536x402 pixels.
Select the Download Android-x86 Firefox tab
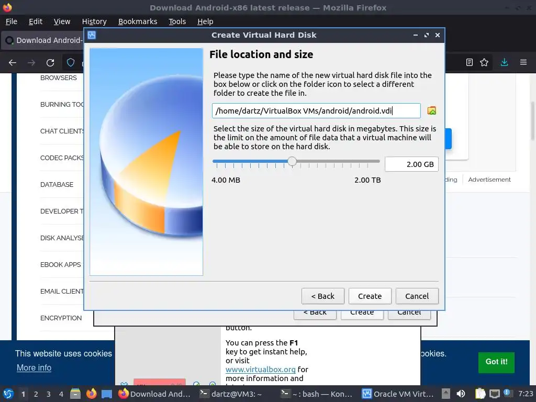pyautogui.click(x=43, y=40)
